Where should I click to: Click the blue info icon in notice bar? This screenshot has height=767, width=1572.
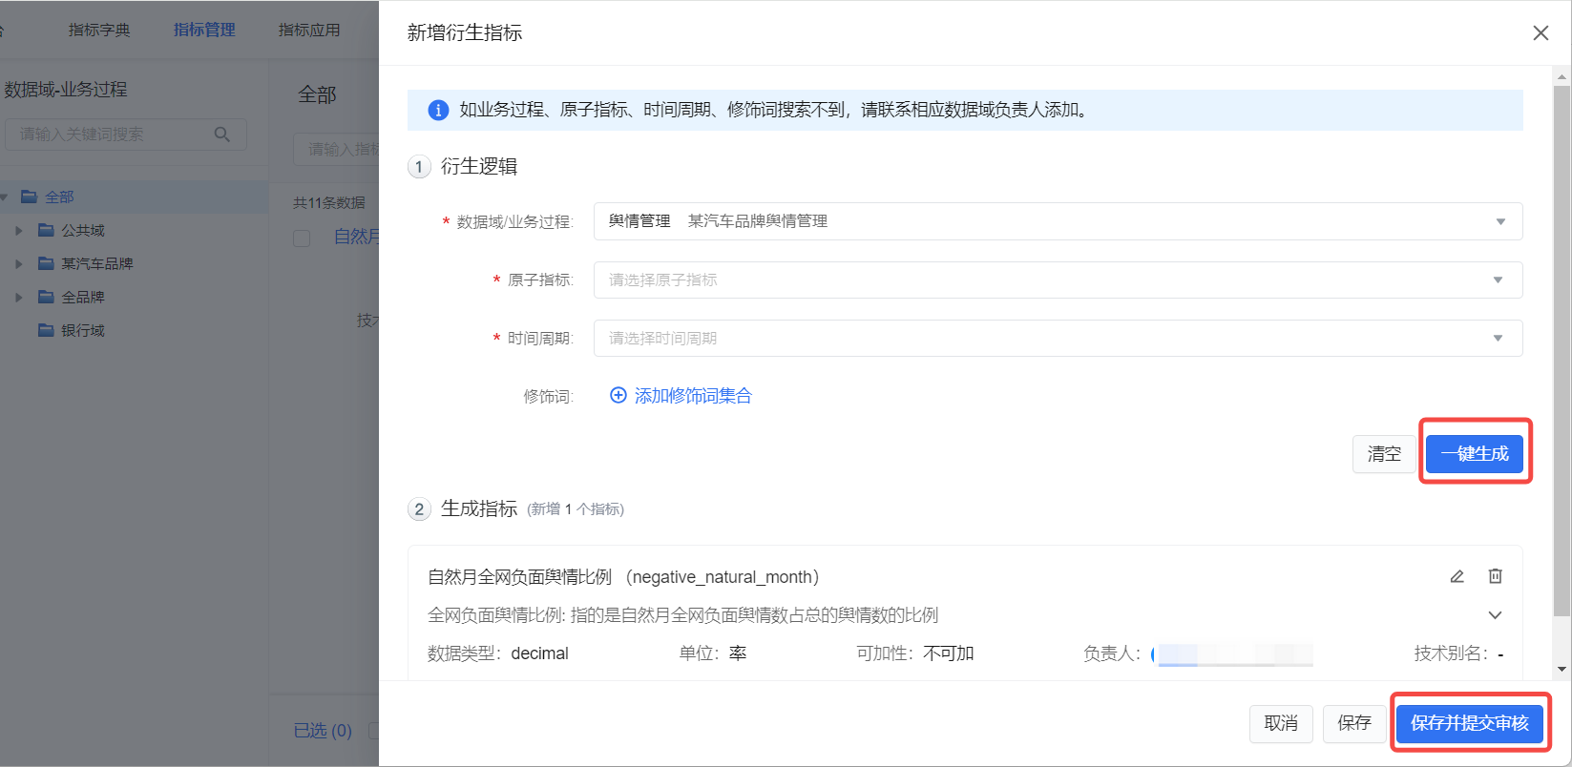(x=438, y=111)
